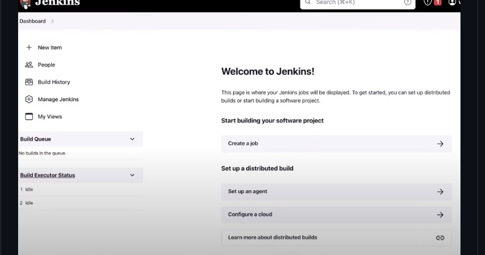Open My Views in sidebar
Viewport: 485px width, 255px height.
tap(50, 117)
